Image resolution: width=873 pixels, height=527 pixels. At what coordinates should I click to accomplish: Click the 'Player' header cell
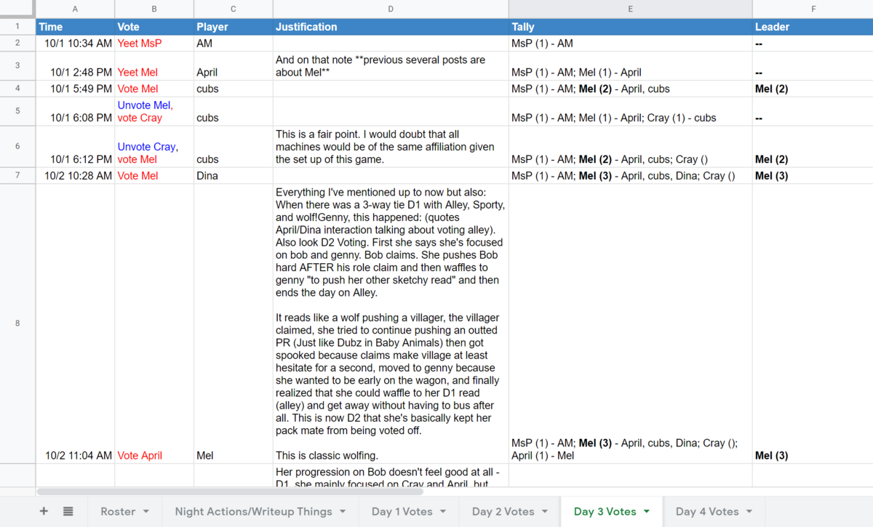pos(234,27)
